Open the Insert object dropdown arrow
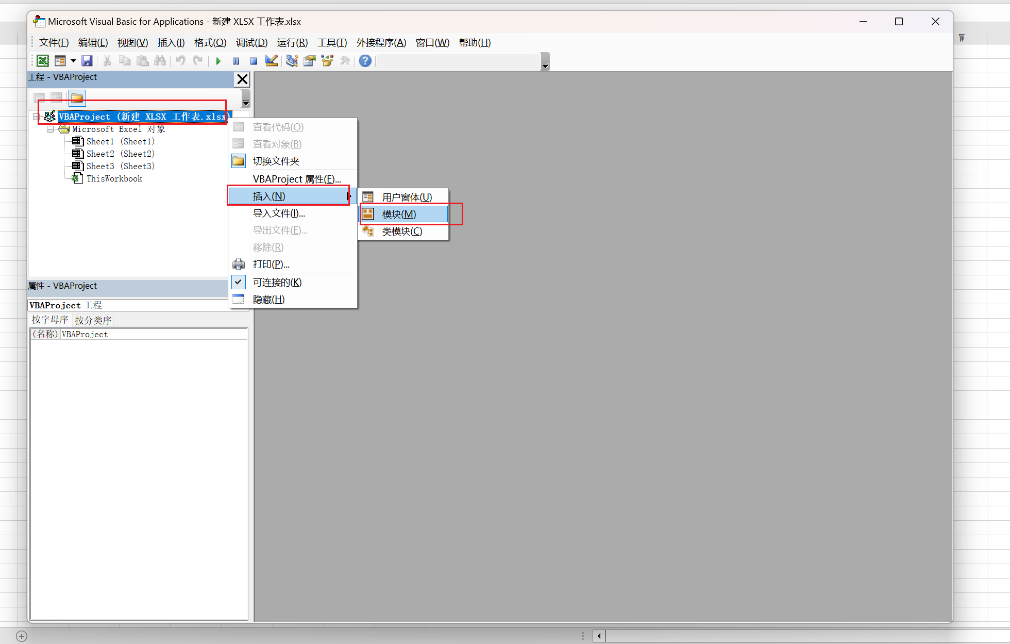1010x644 pixels. click(73, 61)
